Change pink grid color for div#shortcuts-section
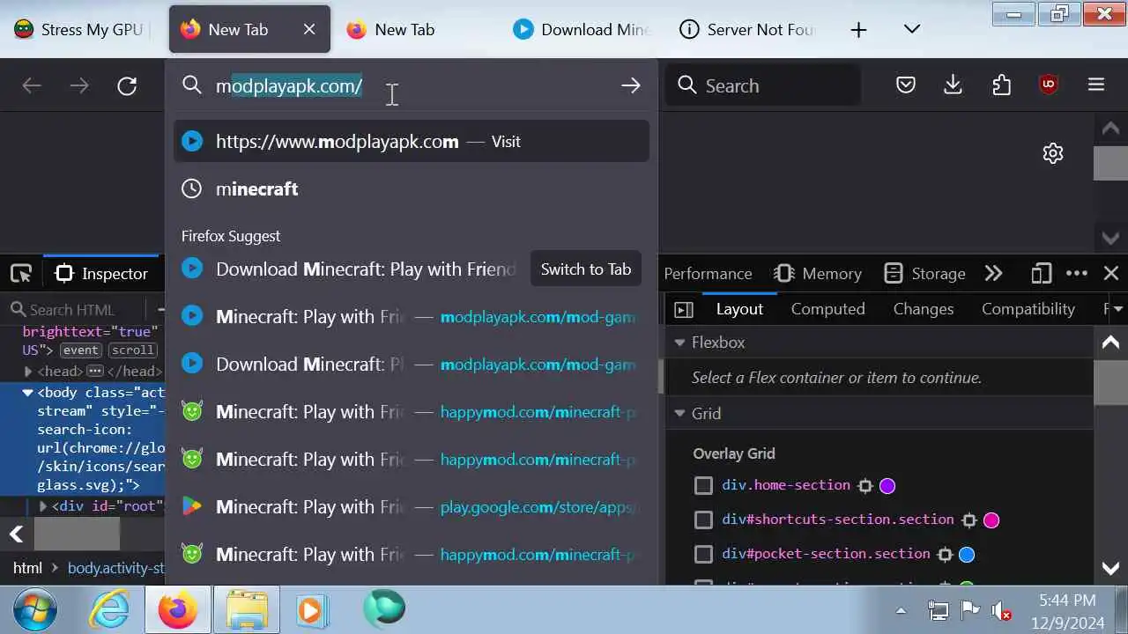The image size is (1128, 634). pos(991,520)
